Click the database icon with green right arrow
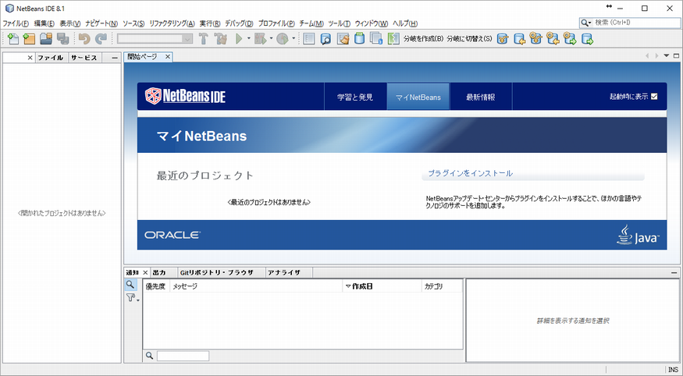This screenshot has width=683, height=376. [588, 39]
